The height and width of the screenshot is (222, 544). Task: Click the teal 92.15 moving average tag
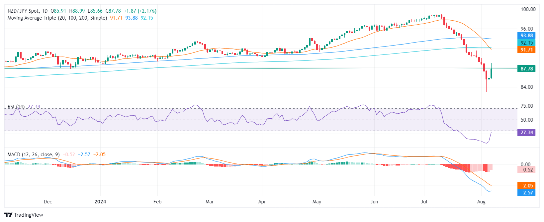point(526,43)
